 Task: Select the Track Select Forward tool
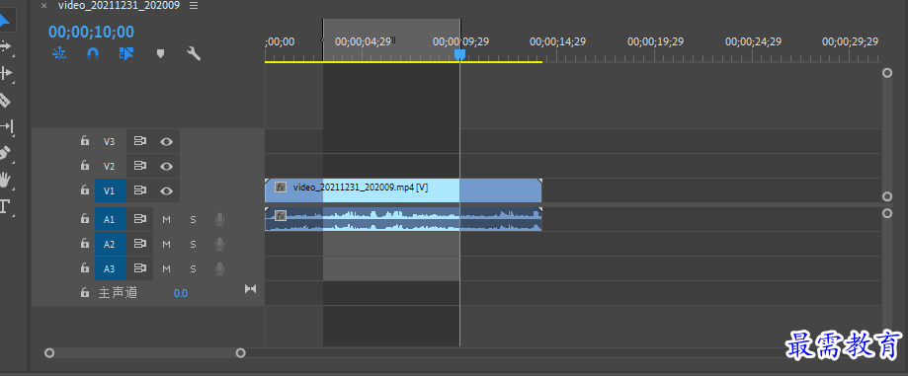(x=5, y=46)
